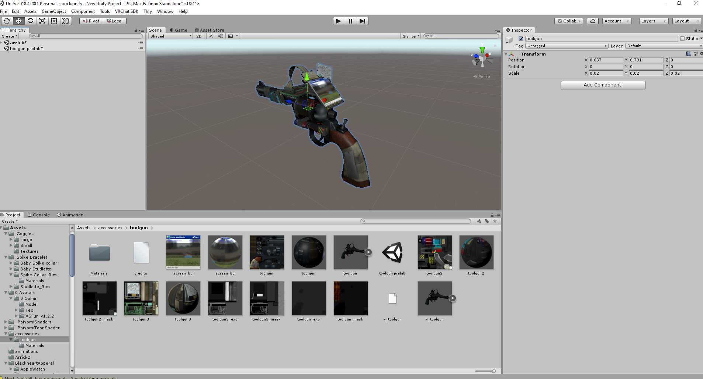Adjust the asset thumbnail size slider
This screenshot has width=703, height=379.
point(494,371)
